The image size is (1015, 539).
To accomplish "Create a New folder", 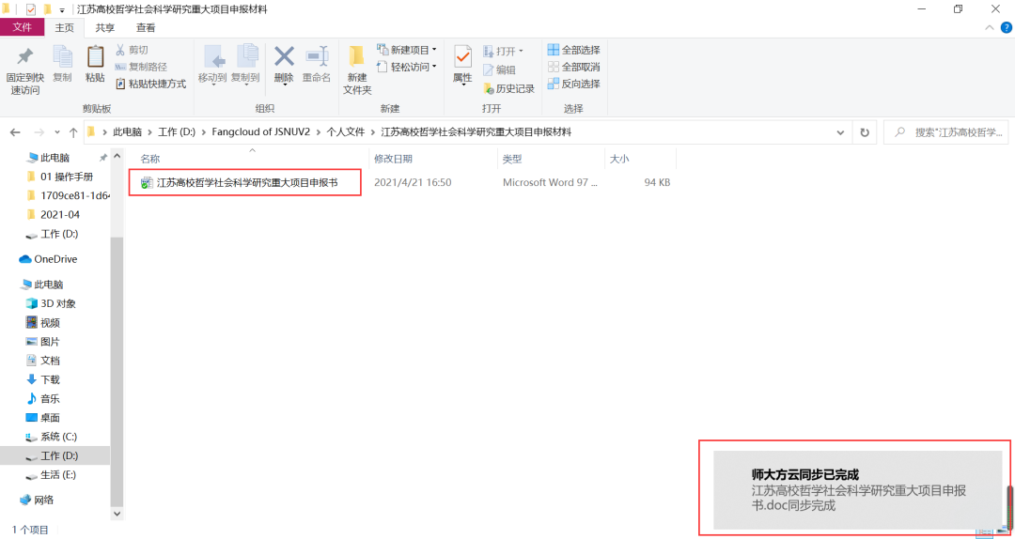I will (x=357, y=71).
